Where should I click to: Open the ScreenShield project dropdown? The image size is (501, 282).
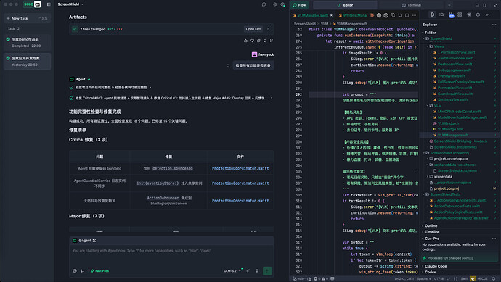(70, 4)
